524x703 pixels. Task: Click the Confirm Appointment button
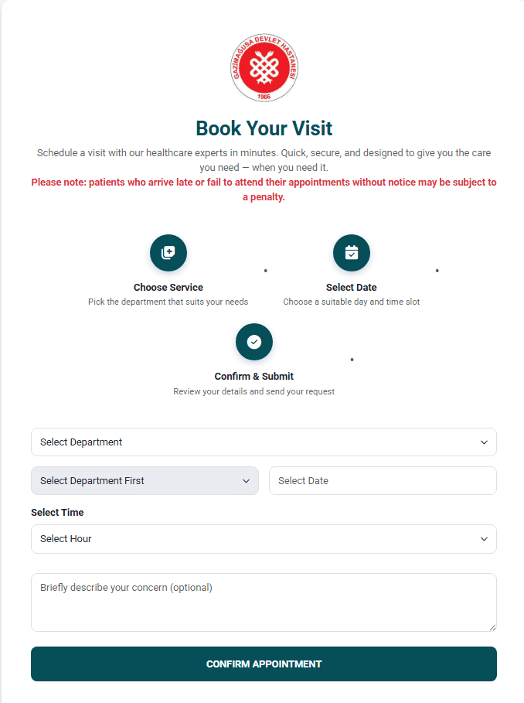264,664
